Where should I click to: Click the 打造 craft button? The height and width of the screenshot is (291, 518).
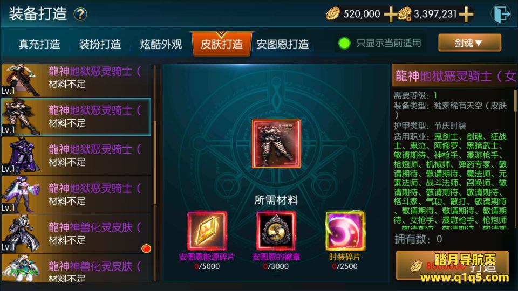[x=452, y=266]
